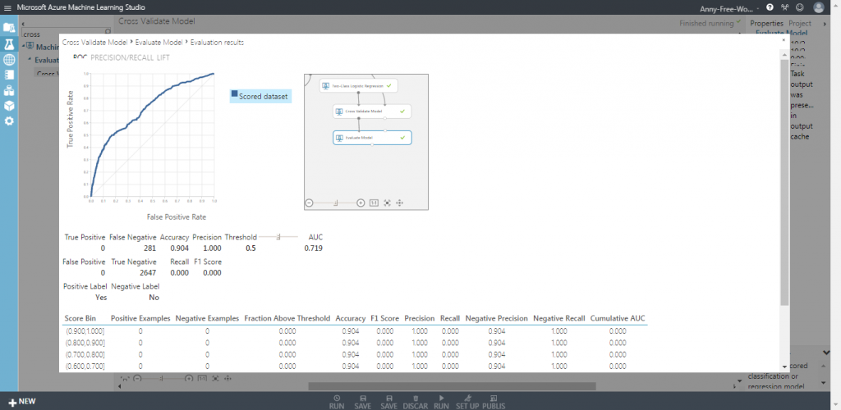Reset mini-map zoom to 1:1
The height and width of the screenshot is (410, 841).
[x=374, y=203]
